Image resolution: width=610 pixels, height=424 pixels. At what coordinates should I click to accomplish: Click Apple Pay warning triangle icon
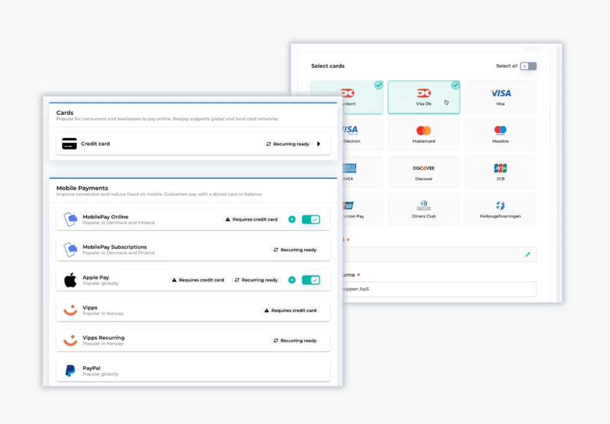click(x=174, y=280)
